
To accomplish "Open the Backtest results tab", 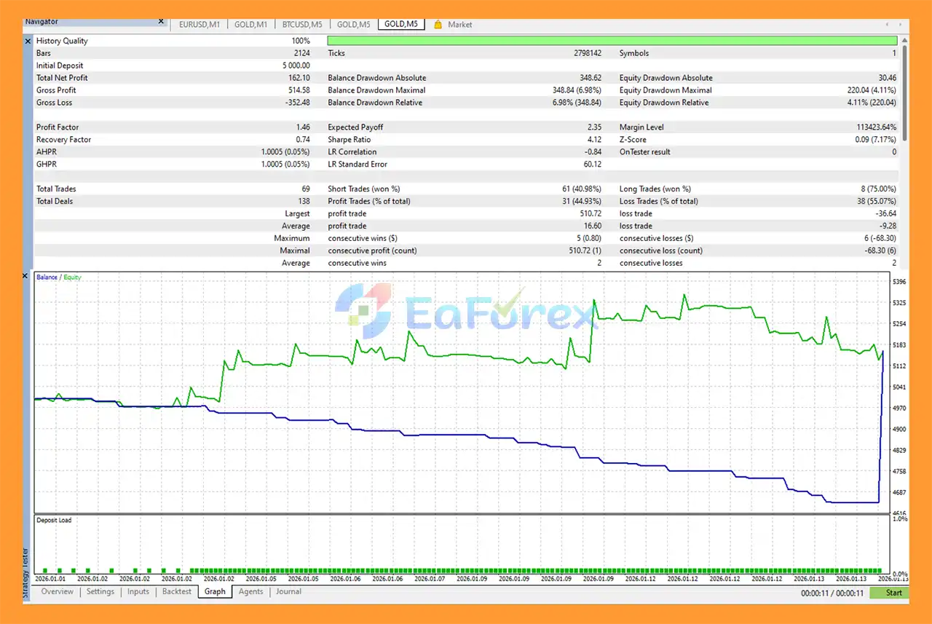I will point(177,591).
